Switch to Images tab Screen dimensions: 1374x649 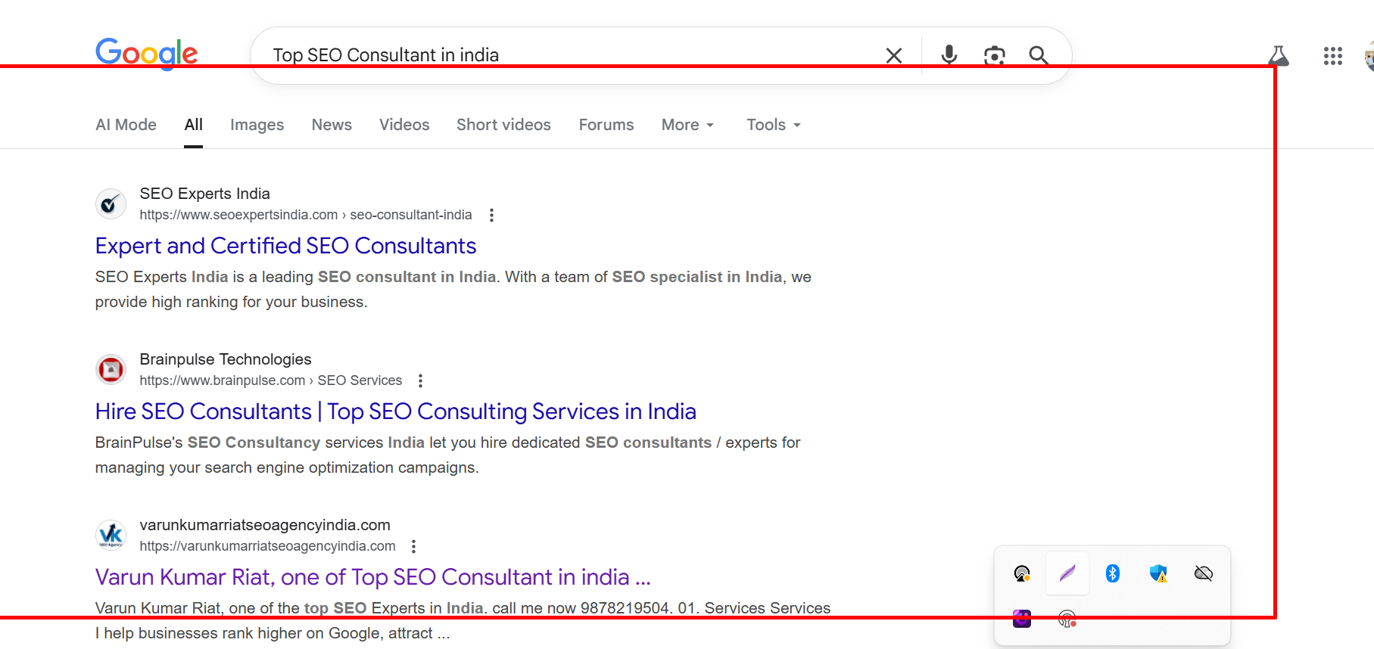257,125
